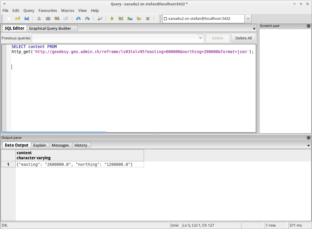Viewport: 312px width, 229px height.
Task: Redo the last undone edit
Action: pyautogui.click(x=87, y=19)
